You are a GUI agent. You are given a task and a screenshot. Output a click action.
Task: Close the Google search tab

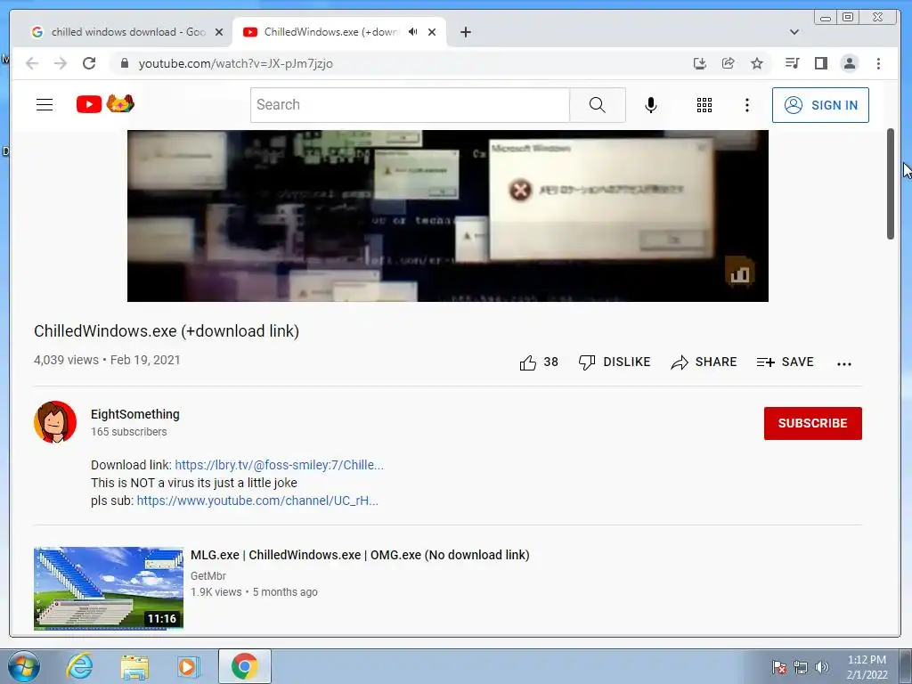pyautogui.click(x=219, y=32)
